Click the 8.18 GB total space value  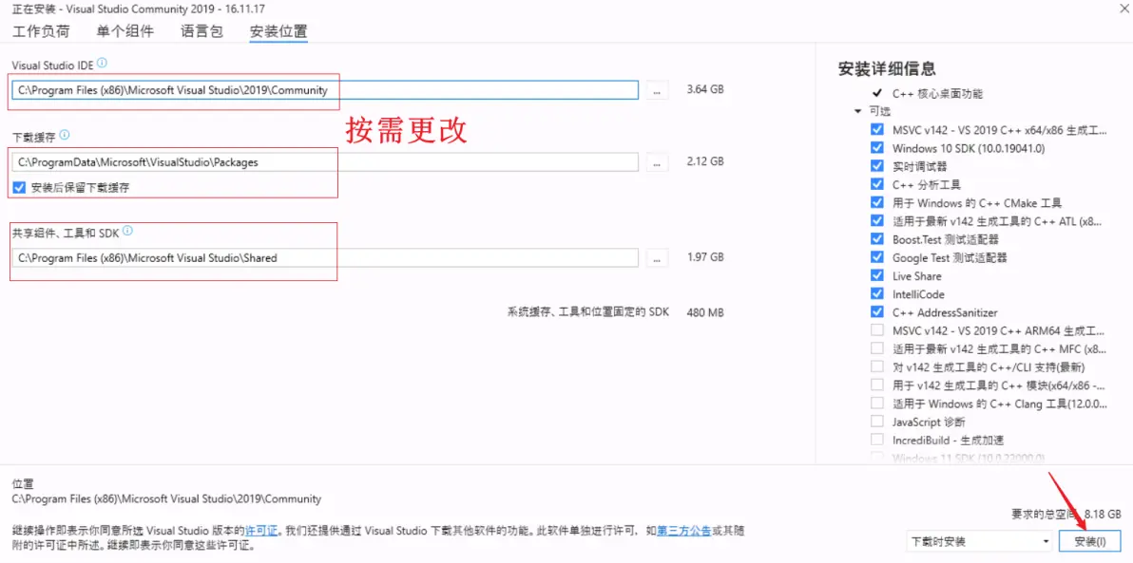1102,514
